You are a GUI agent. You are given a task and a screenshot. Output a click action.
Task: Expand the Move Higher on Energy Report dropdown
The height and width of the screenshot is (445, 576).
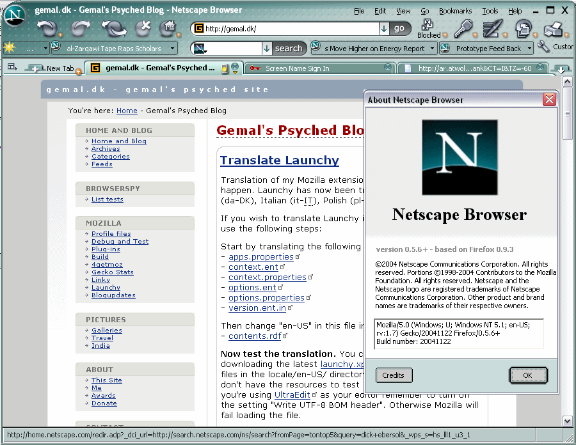pyautogui.click(x=433, y=49)
